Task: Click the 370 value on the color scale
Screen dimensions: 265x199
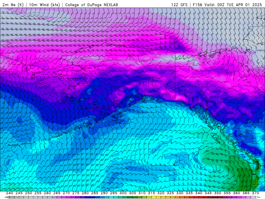Action: 255,193
